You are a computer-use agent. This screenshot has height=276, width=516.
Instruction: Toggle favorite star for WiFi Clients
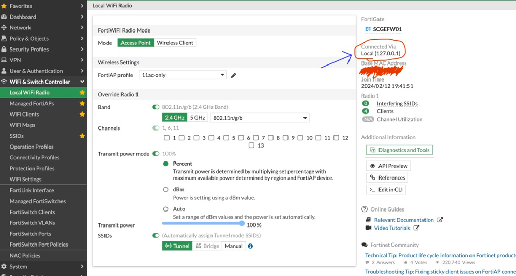pos(82,114)
